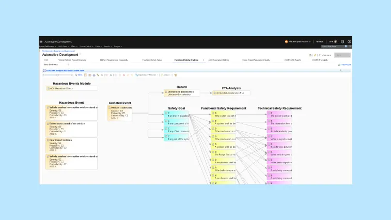Screen dimensions: 391x220
Task: Click the print icon in diagram toolbar
Action: coord(94,75)
